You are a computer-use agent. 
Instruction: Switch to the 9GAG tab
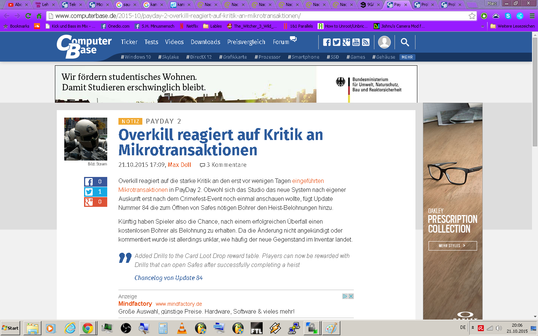tap(370, 4)
